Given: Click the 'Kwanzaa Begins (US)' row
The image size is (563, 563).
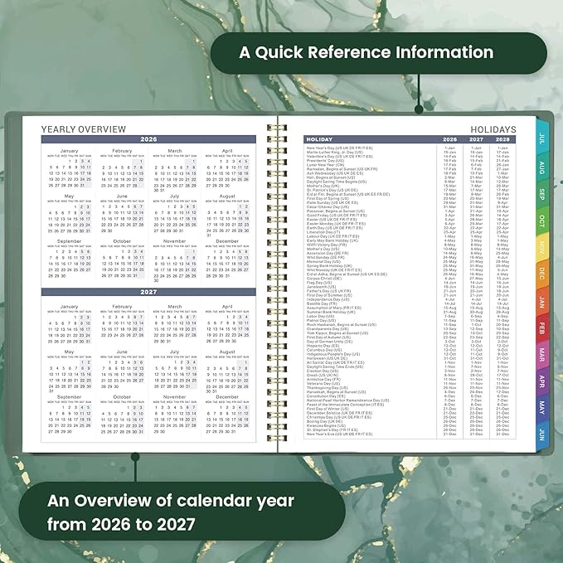Looking at the screenshot, I should coord(410,425).
